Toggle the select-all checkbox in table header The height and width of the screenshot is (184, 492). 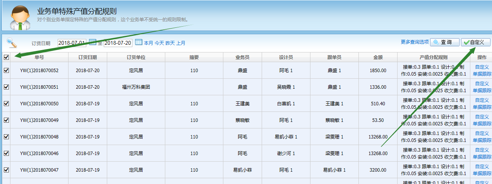[x=6, y=57]
